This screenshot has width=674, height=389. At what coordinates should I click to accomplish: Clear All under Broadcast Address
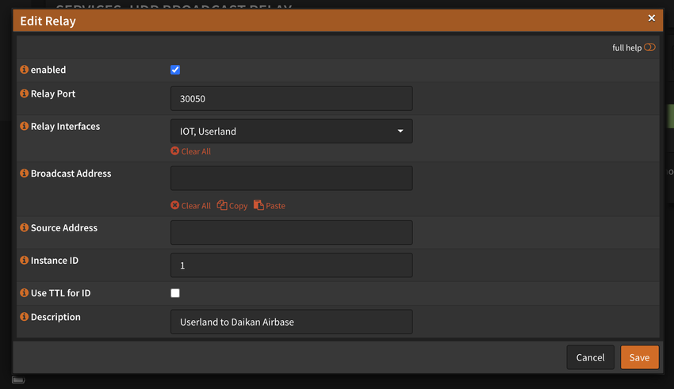pyautogui.click(x=190, y=206)
